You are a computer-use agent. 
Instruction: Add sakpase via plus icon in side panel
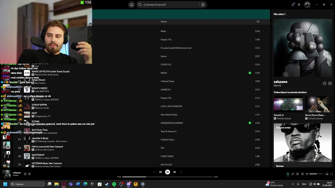point(330,84)
